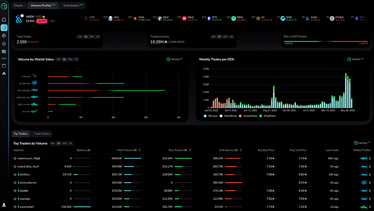Open the MELD token icon in ticker
This screenshot has width=374, height=211.
tap(184, 19)
